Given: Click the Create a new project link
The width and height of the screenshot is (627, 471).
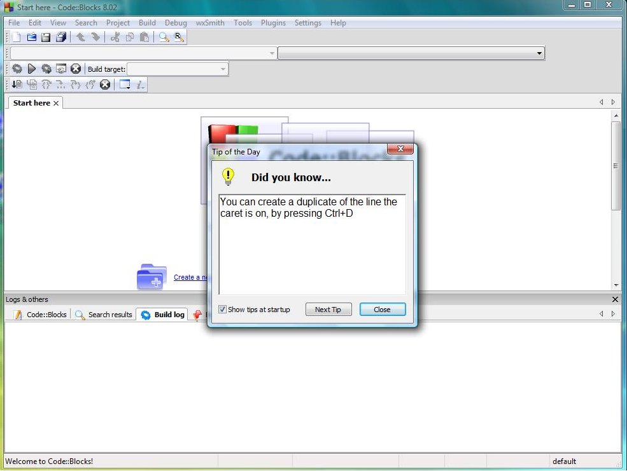Looking at the screenshot, I should tap(190, 277).
